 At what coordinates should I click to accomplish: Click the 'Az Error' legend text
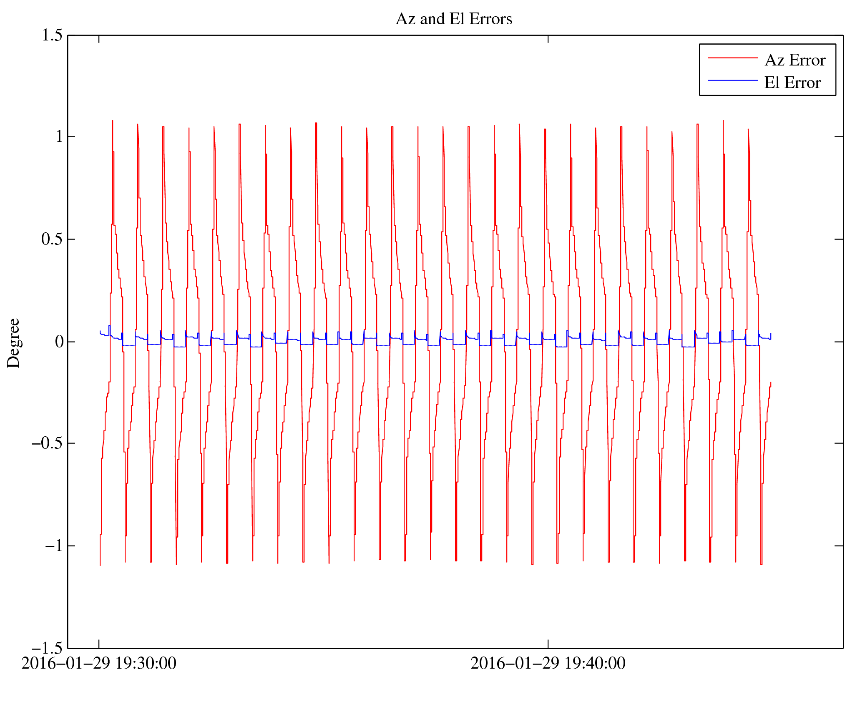[x=795, y=60]
